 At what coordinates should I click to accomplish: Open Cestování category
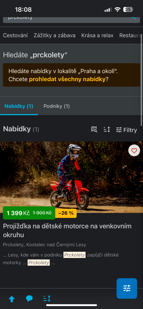pyautogui.click(x=15, y=36)
